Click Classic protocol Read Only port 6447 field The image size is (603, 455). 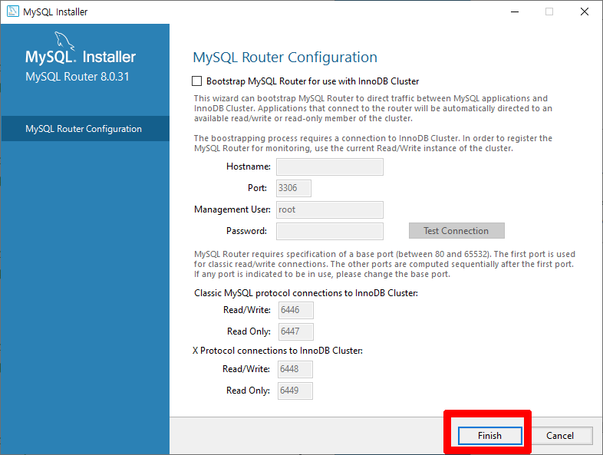click(295, 331)
